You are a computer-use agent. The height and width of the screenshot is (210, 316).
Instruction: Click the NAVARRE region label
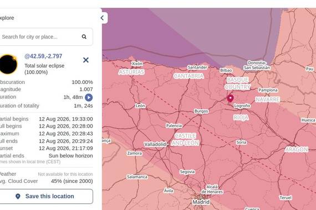(x=268, y=99)
